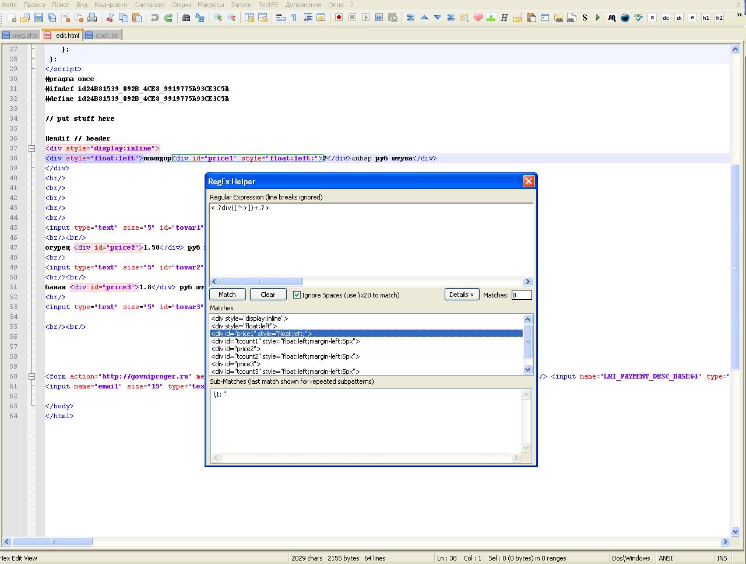Start macro recording with the red dot icon

[x=339, y=17]
